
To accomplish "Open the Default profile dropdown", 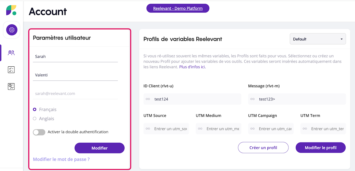I will point(318,39).
